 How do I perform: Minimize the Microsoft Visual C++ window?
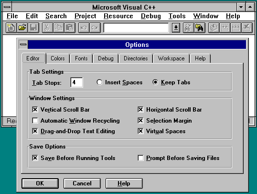[241, 7]
